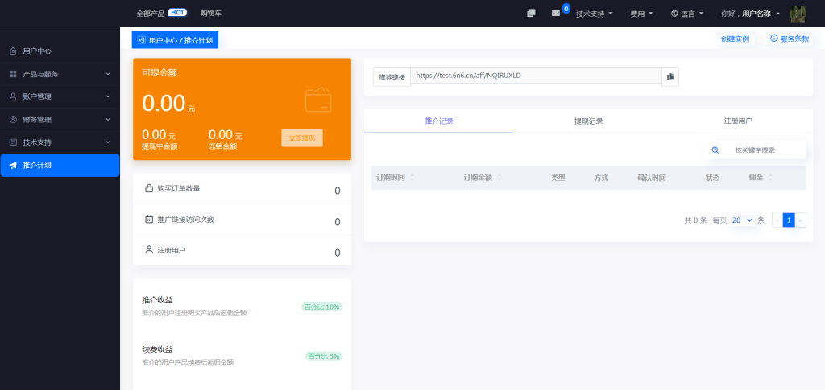Click the coin icon beside 财务管理
Image resolution: width=825 pixels, height=390 pixels.
13,119
